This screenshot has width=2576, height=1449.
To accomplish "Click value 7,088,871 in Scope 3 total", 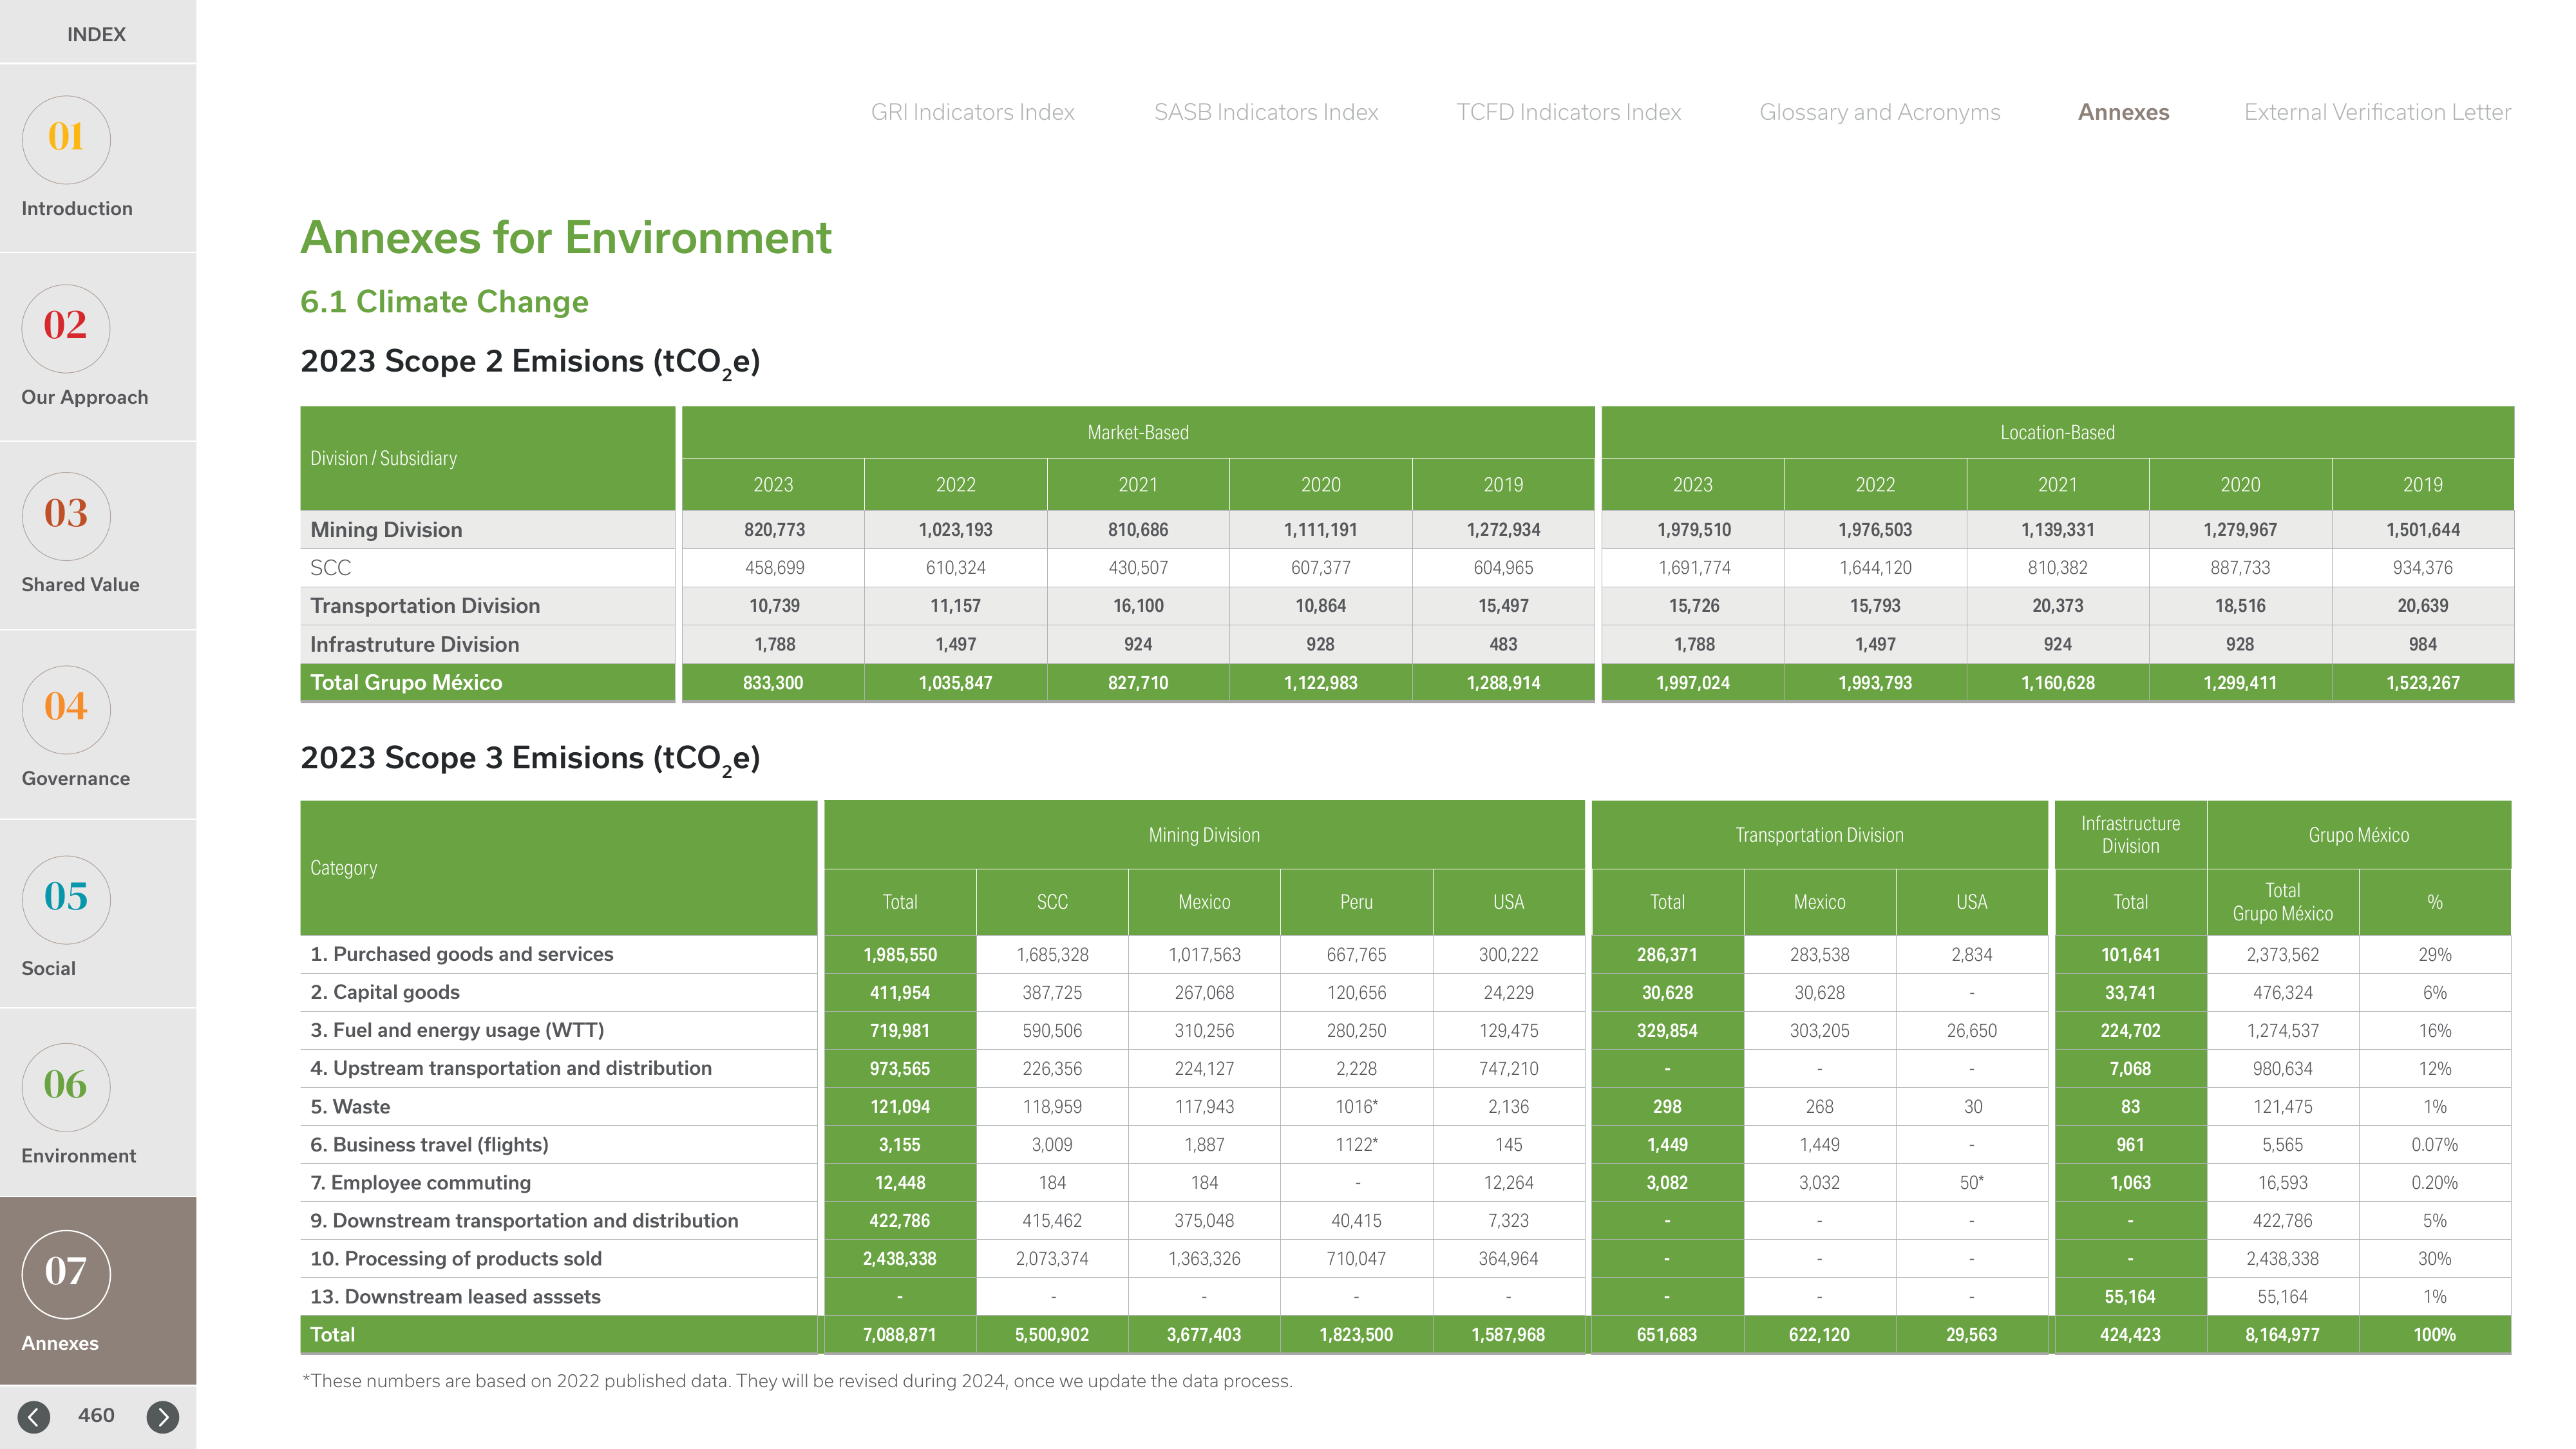I will (x=900, y=1335).
